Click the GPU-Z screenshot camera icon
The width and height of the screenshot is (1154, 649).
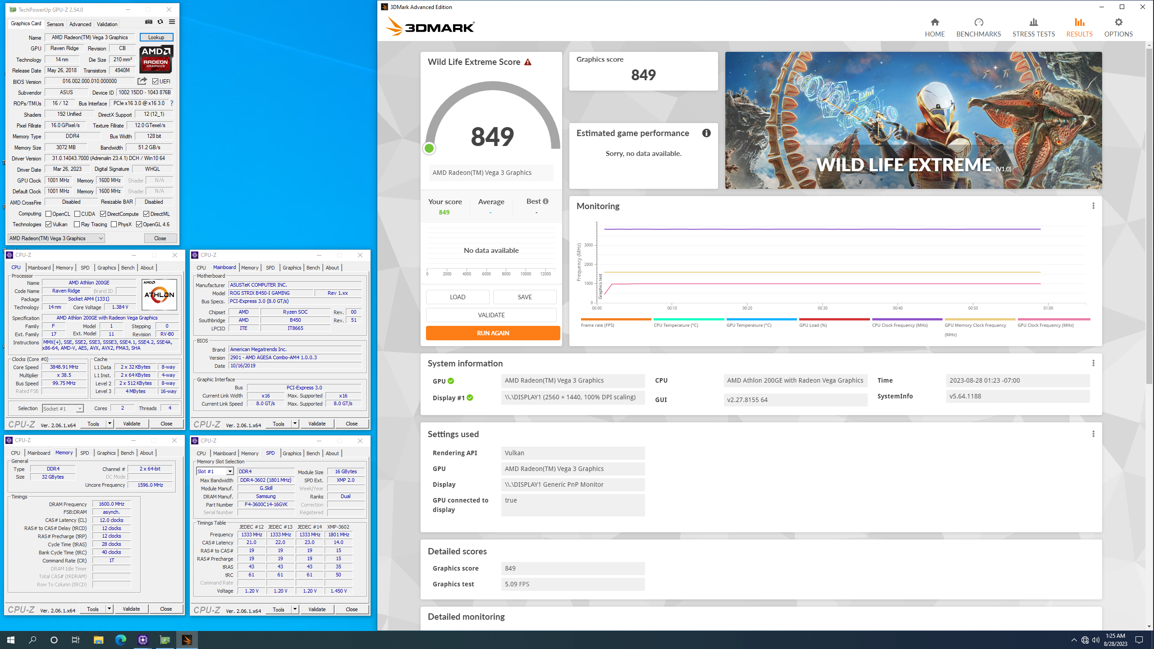149,22
